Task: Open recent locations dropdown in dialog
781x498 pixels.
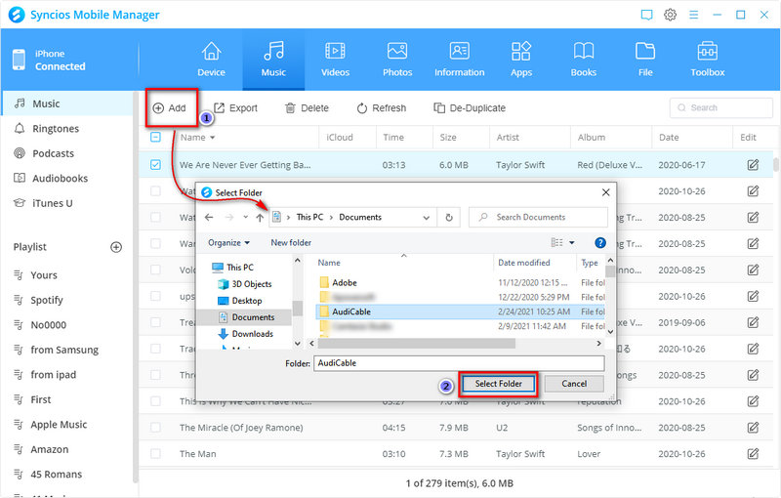Action: click(246, 217)
